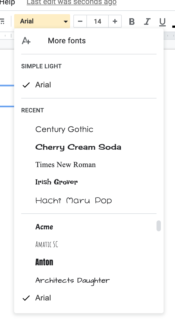Click the font size input field
Image resolution: width=175 pixels, height=320 pixels.
click(x=98, y=21)
